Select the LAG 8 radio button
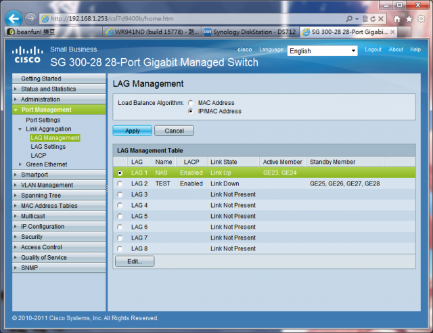Viewport: 433px width, 333px height. (x=120, y=248)
